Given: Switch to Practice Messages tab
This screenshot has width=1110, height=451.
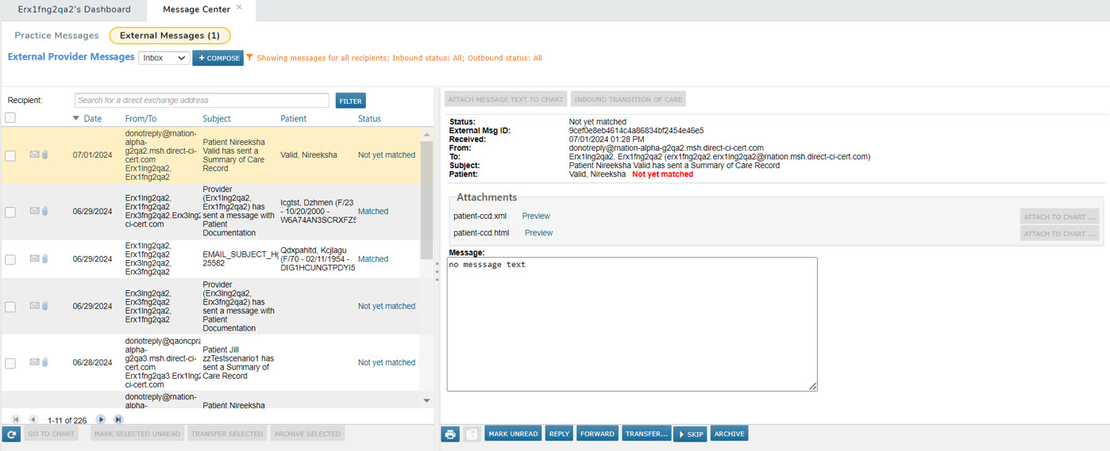Looking at the screenshot, I should point(56,36).
